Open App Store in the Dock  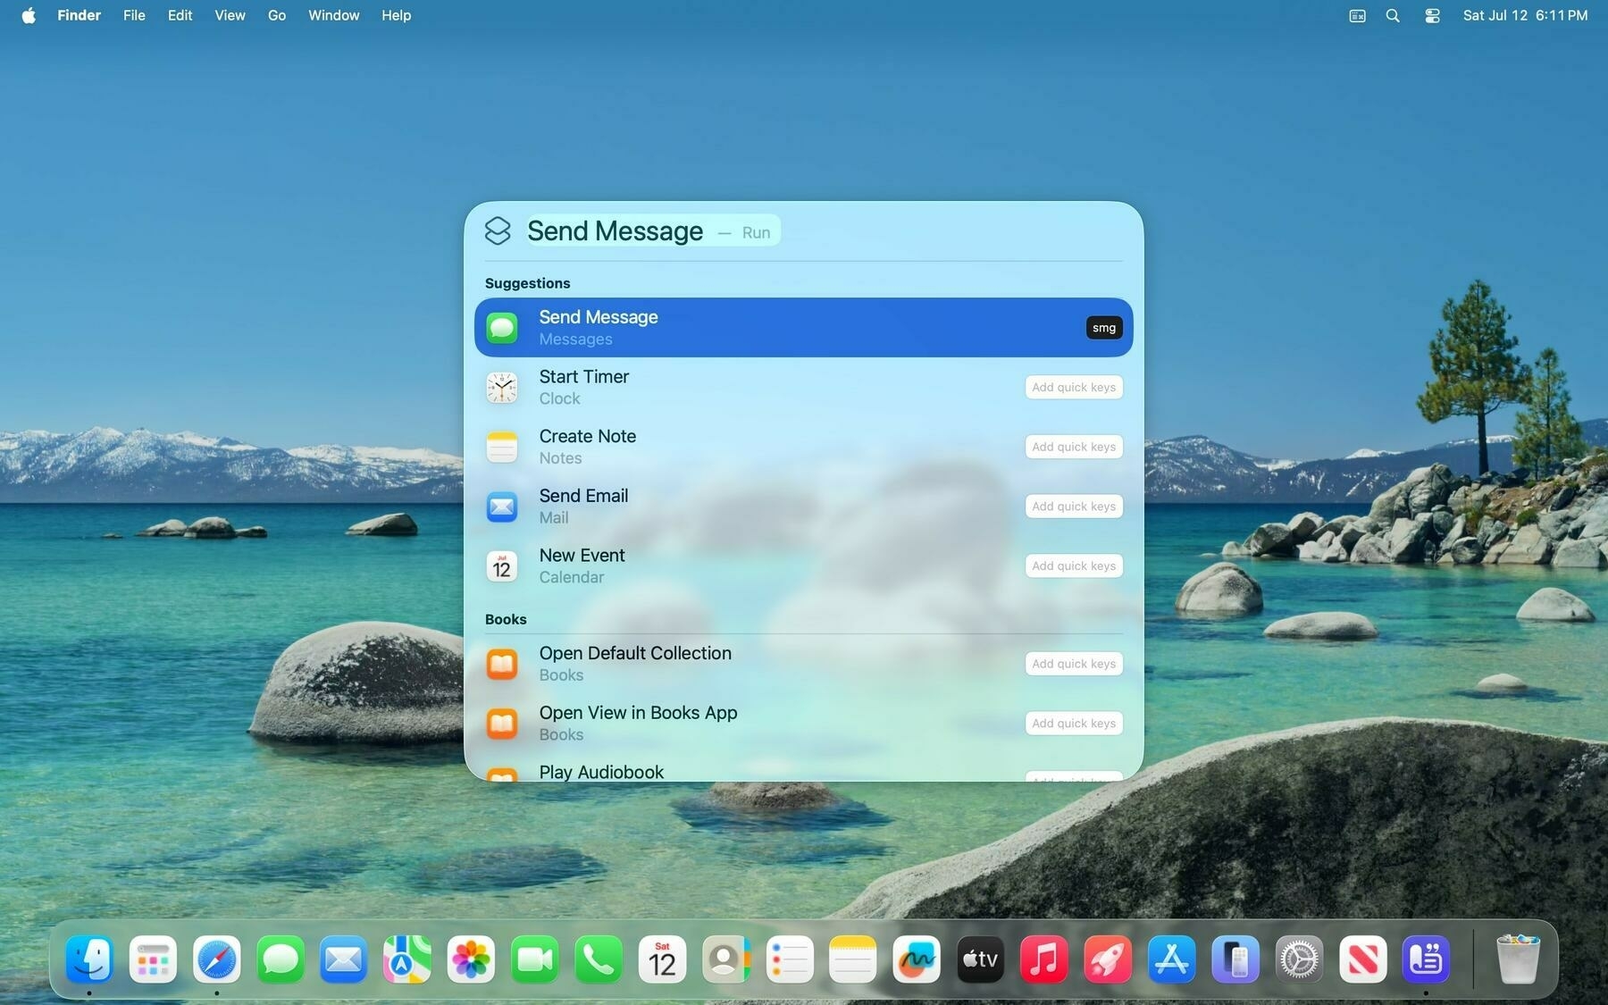pyautogui.click(x=1171, y=959)
